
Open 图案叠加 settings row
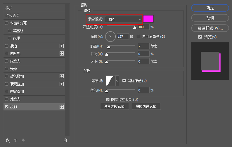(x=34, y=91)
